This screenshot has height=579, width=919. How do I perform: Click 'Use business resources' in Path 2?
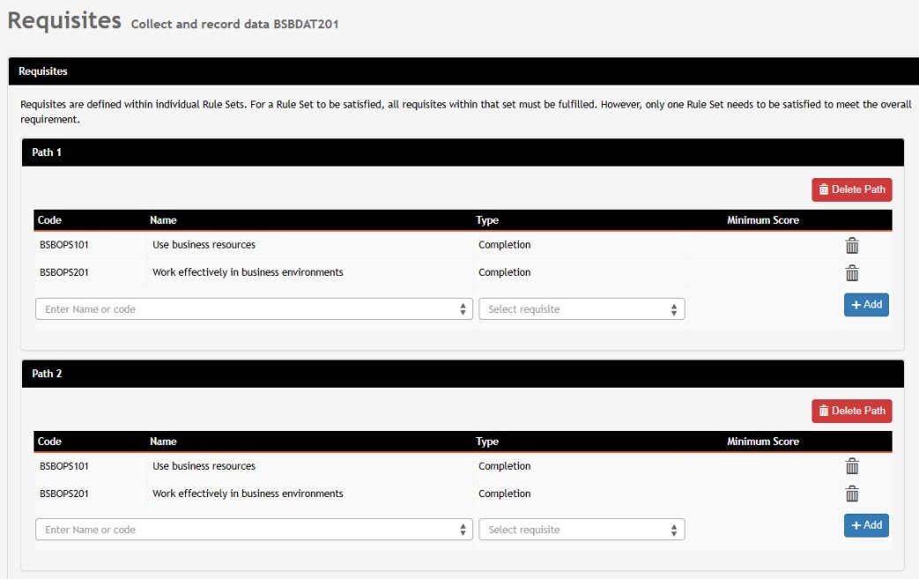click(x=204, y=466)
